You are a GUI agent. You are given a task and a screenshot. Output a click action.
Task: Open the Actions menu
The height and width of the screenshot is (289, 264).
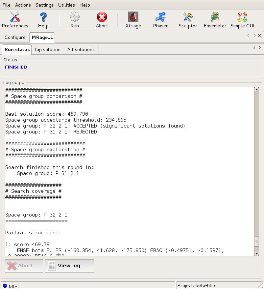click(23, 5)
